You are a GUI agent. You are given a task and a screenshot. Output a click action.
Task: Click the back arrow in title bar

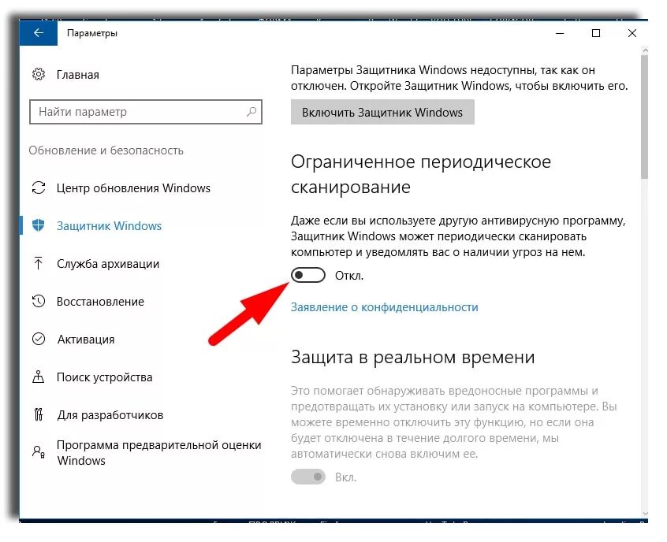(39, 33)
